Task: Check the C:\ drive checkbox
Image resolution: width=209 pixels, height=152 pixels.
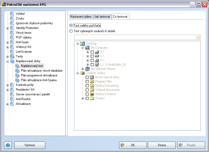Action: [x=92, y=56]
